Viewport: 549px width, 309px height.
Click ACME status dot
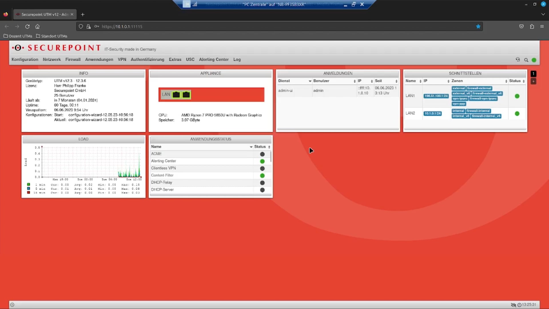click(x=262, y=154)
